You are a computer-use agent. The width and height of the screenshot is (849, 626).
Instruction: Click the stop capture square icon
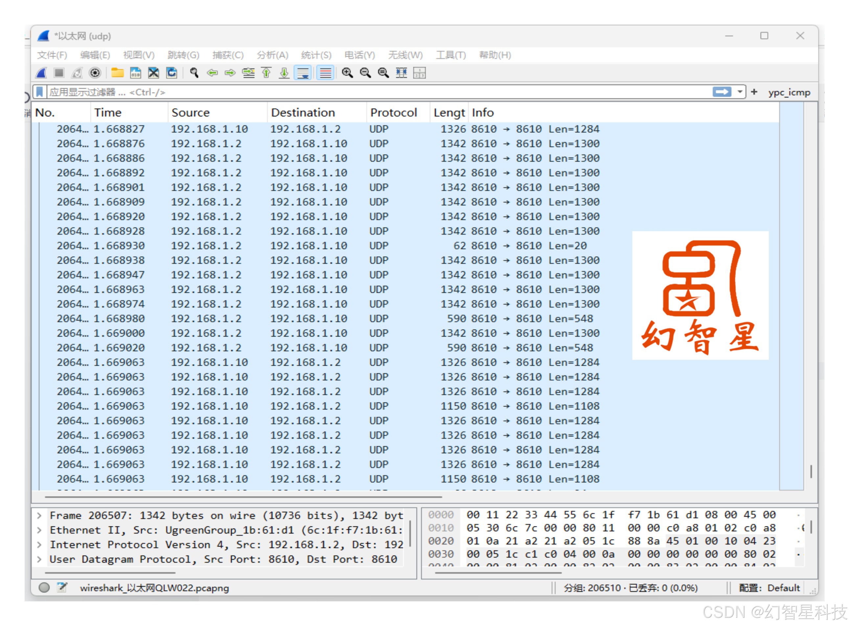click(59, 73)
